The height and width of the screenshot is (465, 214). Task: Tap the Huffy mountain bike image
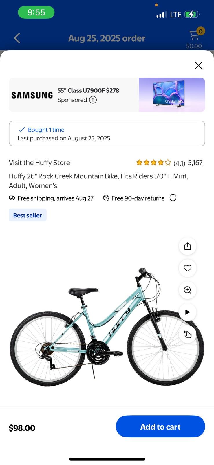(96, 328)
